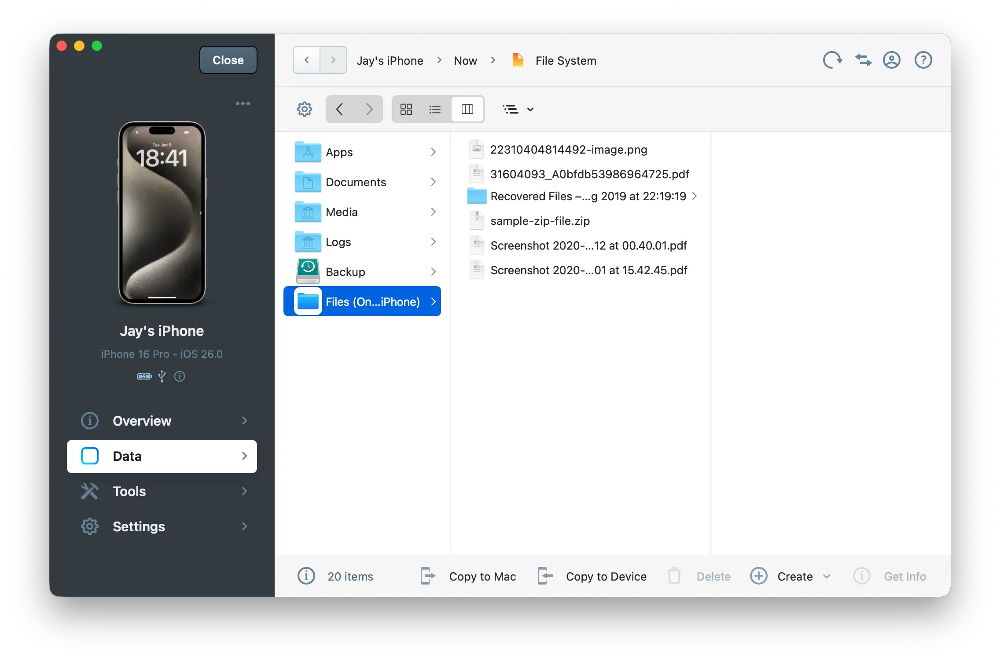Click the account profile icon
Viewport: 1000px width, 662px height.
click(x=891, y=60)
